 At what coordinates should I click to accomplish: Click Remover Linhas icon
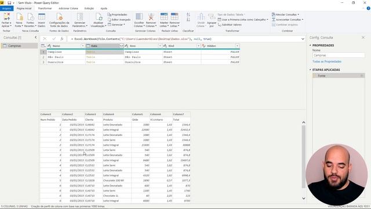(174, 17)
